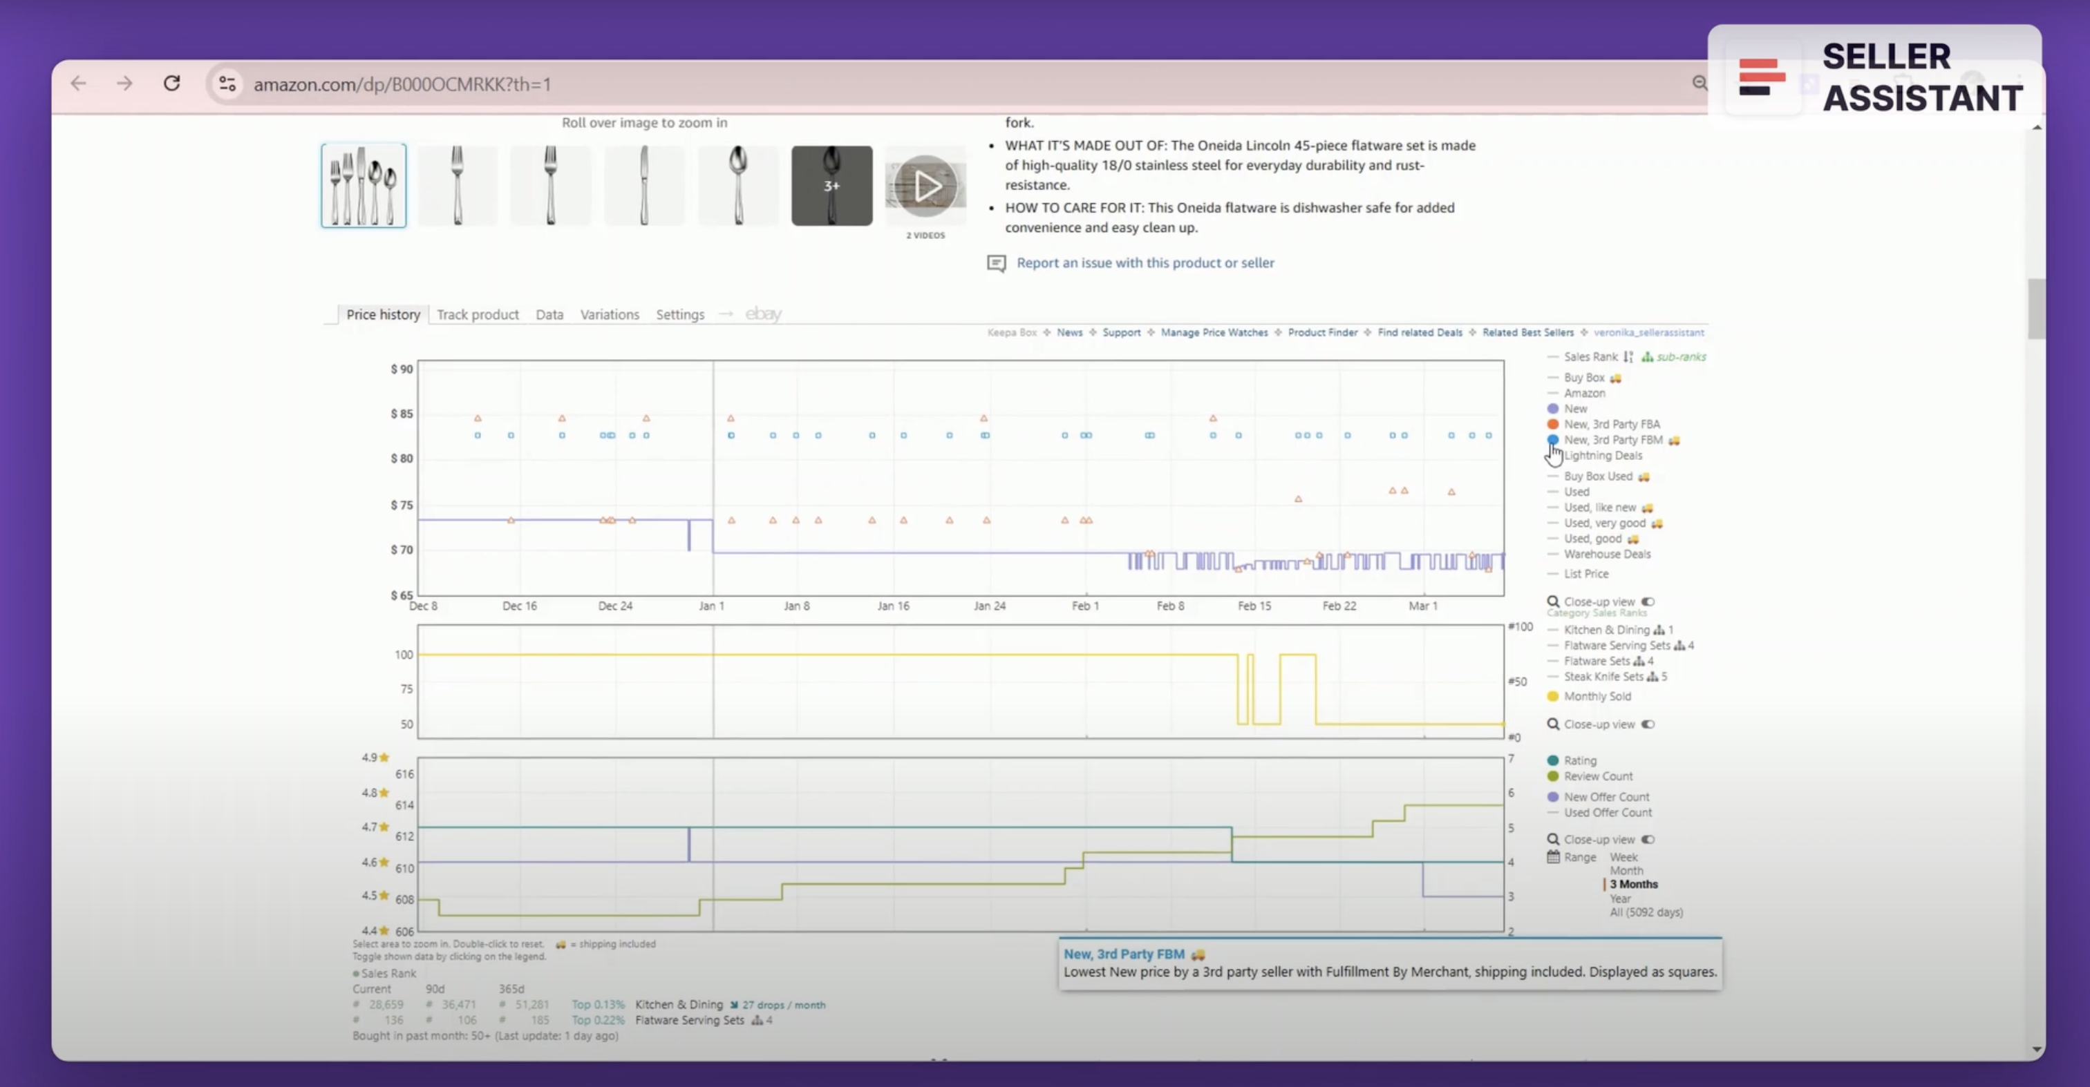Click the Sales Rank sort icon in legend
2090x1087 pixels.
pos(1628,356)
